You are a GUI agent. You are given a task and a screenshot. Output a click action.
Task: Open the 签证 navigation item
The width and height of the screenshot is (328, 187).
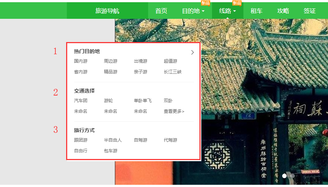[310, 11]
